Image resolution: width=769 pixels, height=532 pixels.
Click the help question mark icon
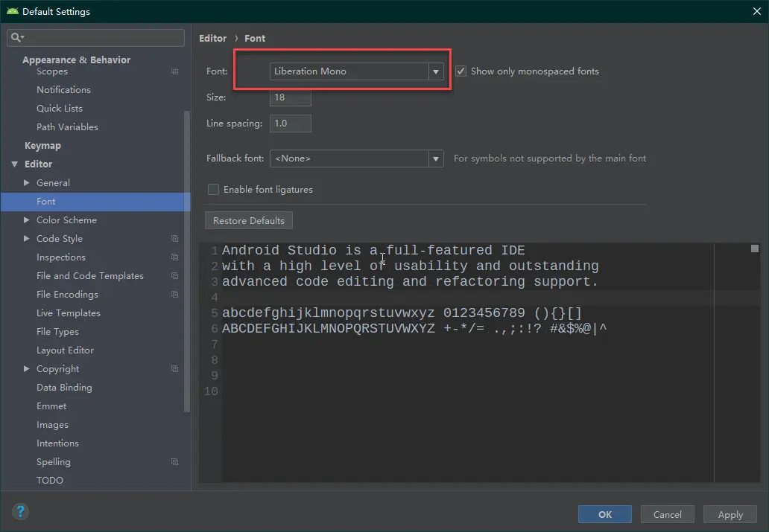[20, 512]
